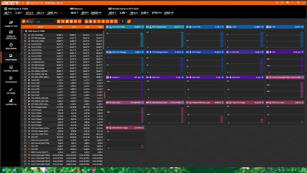Click the blue dot on GPU Clock graph

coord(142,102)
